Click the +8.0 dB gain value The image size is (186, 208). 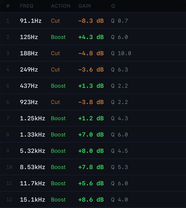click(91, 151)
